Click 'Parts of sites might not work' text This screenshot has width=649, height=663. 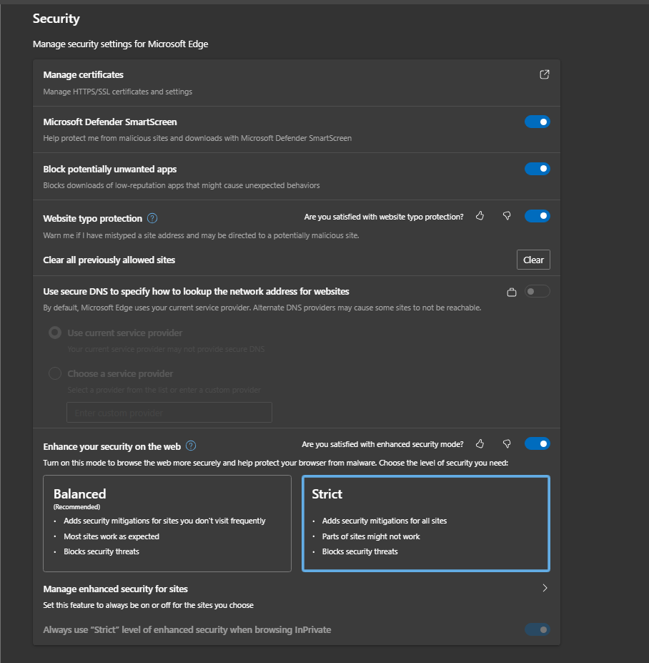click(371, 536)
